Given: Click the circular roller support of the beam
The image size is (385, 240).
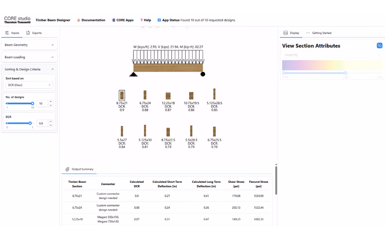Looking at the screenshot, I should click(x=203, y=74).
